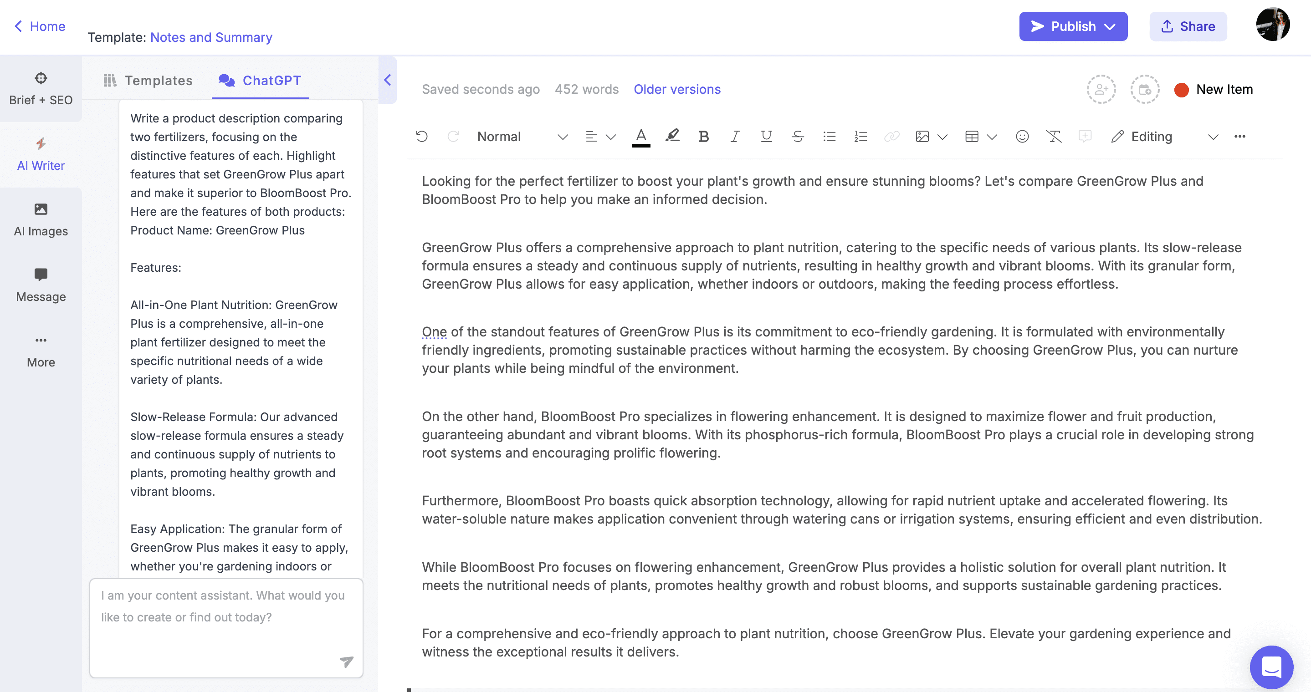The width and height of the screenshot is (1311, 692).
Task: Set a due date with calendar icon
Action: tap(1145, 90)
